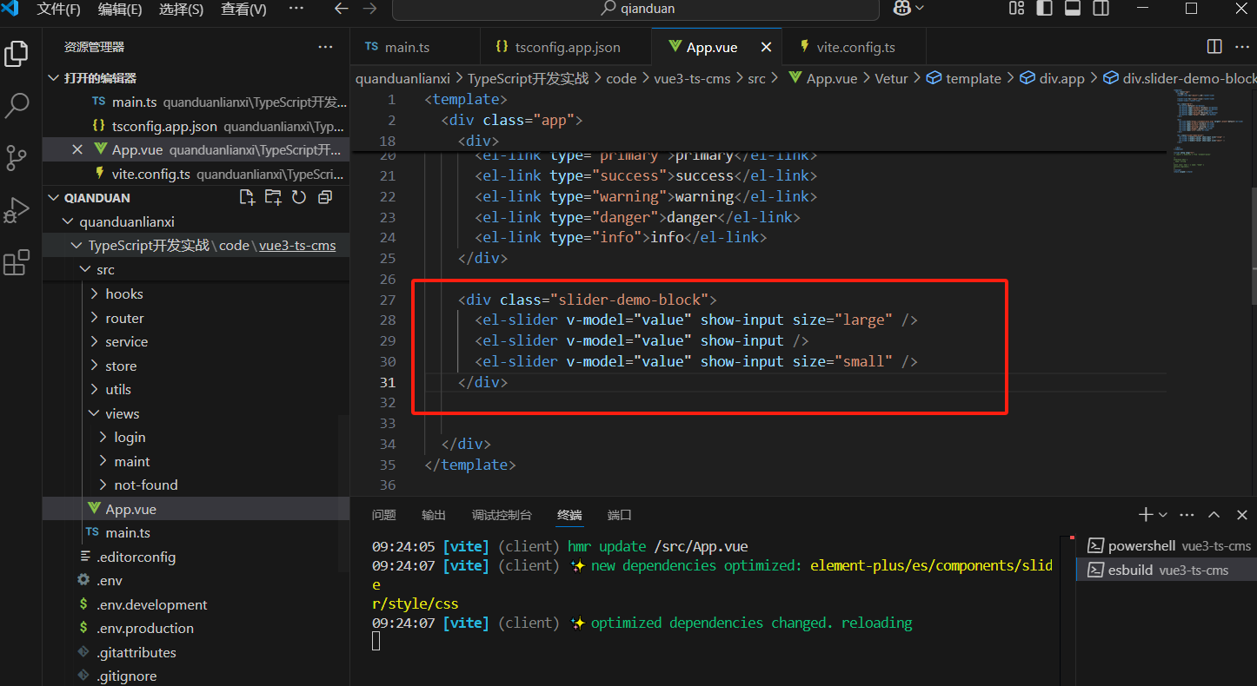The image size is (1257, 686).
Task: Open the explorer's more actions ellipsis
Action: (x=325, y=47)
